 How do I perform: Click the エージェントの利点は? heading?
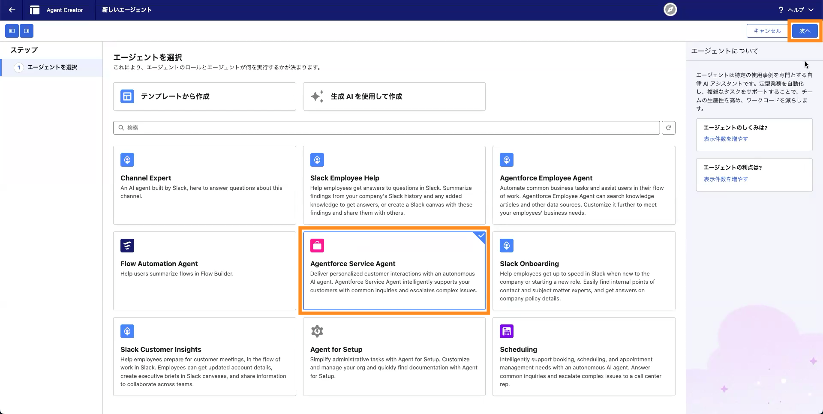tap(733, 168)
